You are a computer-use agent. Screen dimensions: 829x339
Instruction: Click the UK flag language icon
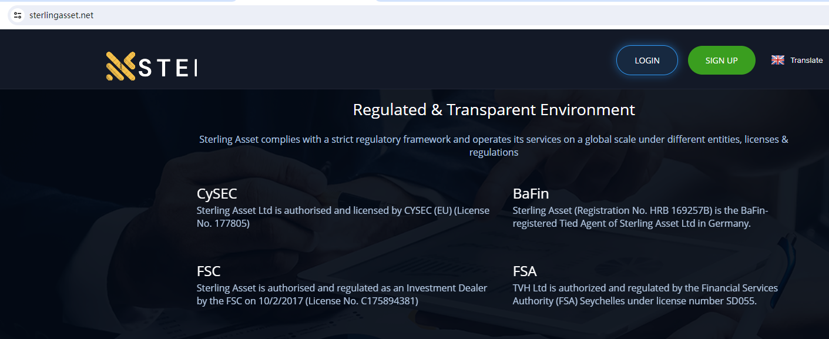click(778, 60)
